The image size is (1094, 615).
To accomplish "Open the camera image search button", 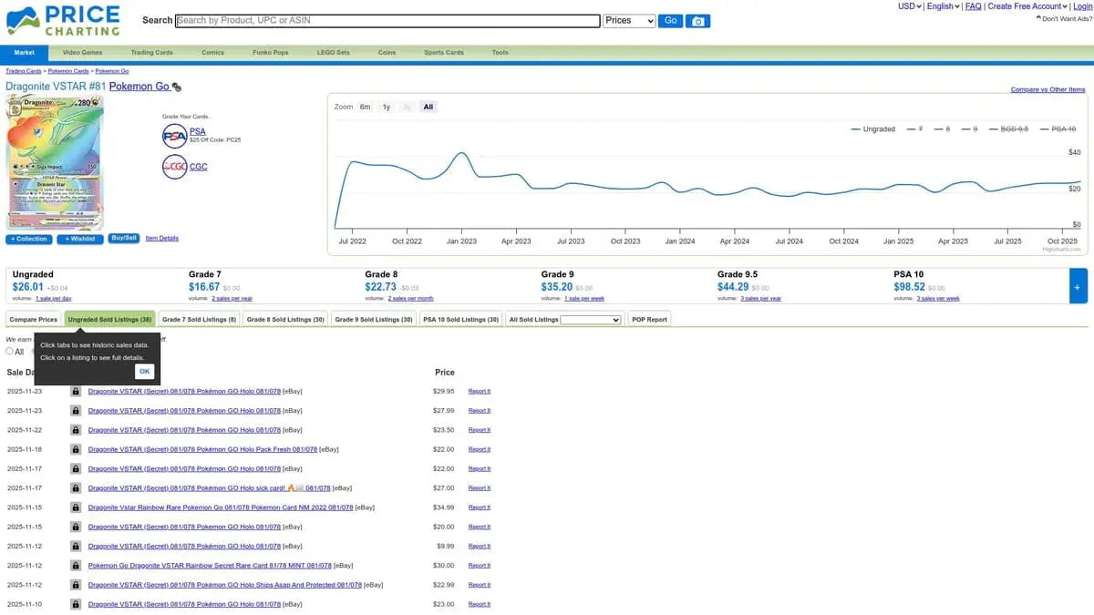I will point(698,21).
